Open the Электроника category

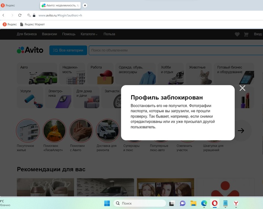58,97
